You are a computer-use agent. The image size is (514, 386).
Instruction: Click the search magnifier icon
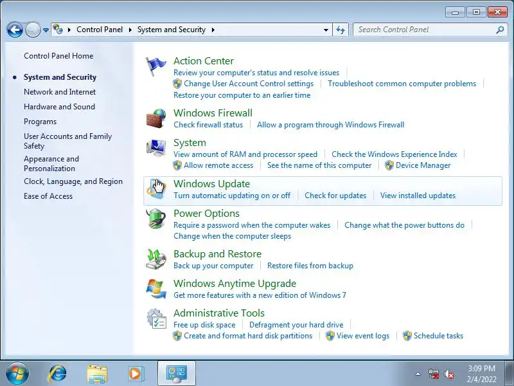[500, 30]
